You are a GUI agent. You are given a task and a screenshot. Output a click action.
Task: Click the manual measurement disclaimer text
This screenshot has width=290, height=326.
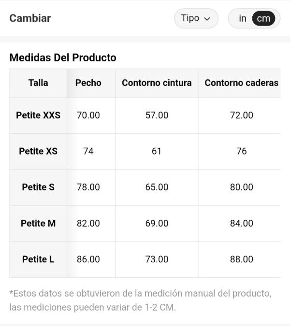pyautogui.click(x=140, y=300)
